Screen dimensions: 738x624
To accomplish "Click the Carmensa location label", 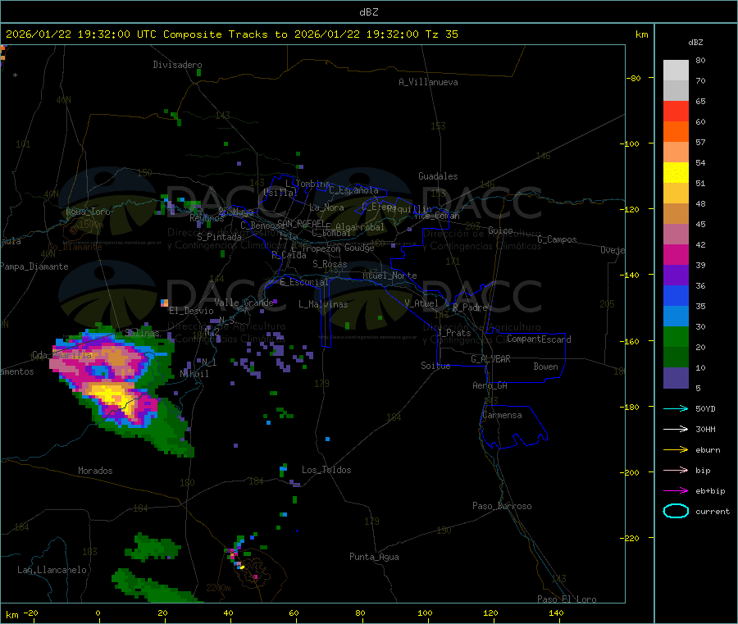I will click(502, 415).
